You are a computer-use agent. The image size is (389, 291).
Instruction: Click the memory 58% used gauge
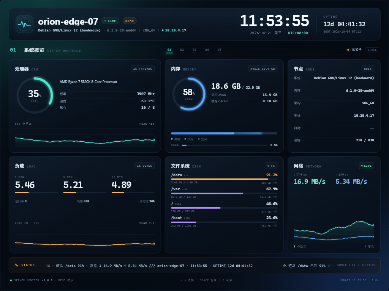pyautogui.click(x=189, y=94)
